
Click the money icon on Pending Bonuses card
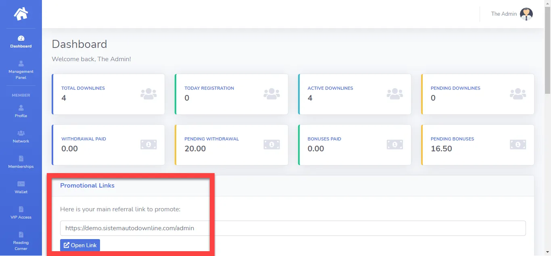(x=518, y=144)
